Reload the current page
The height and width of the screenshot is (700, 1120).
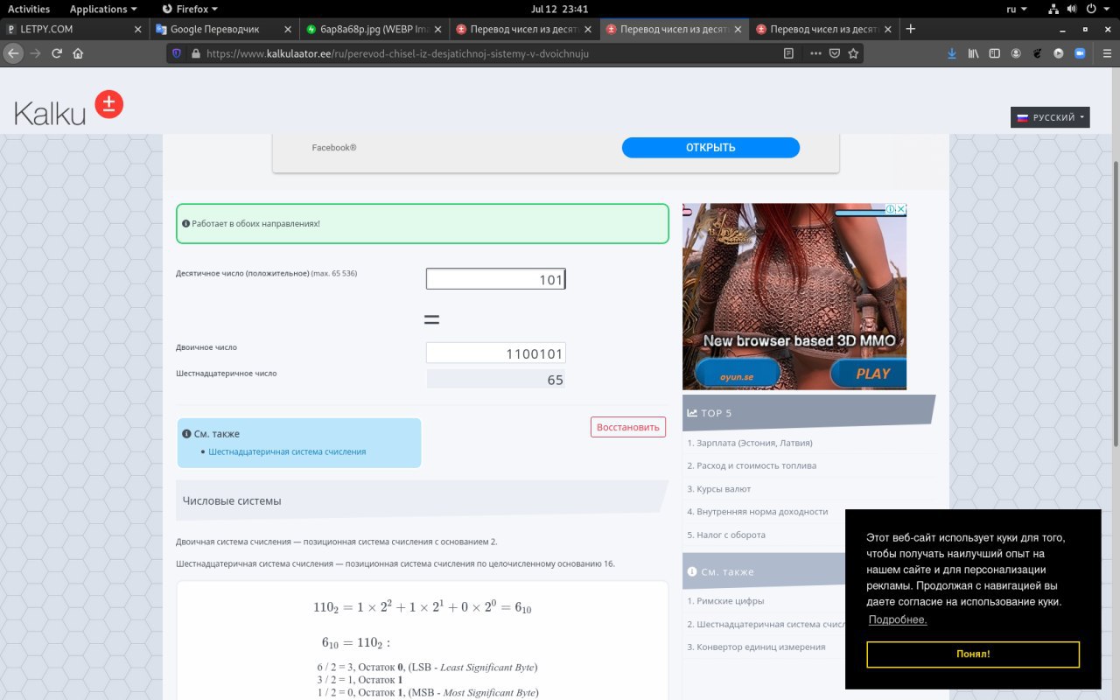pyautogui.click(x=57, y=53)
